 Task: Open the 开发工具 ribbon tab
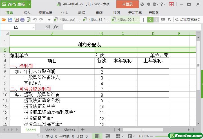(135, 13)
